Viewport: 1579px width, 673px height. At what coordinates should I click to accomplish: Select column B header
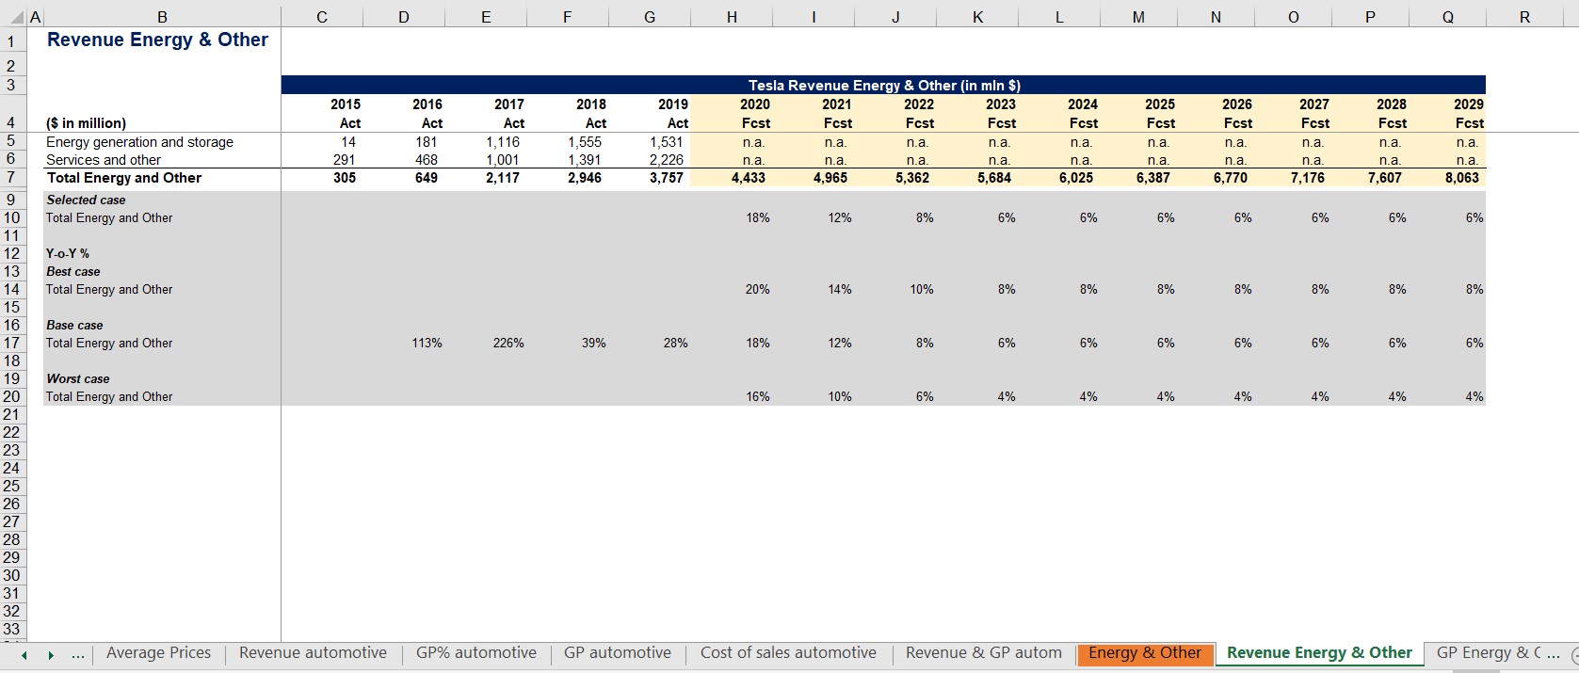pos(162,17)
